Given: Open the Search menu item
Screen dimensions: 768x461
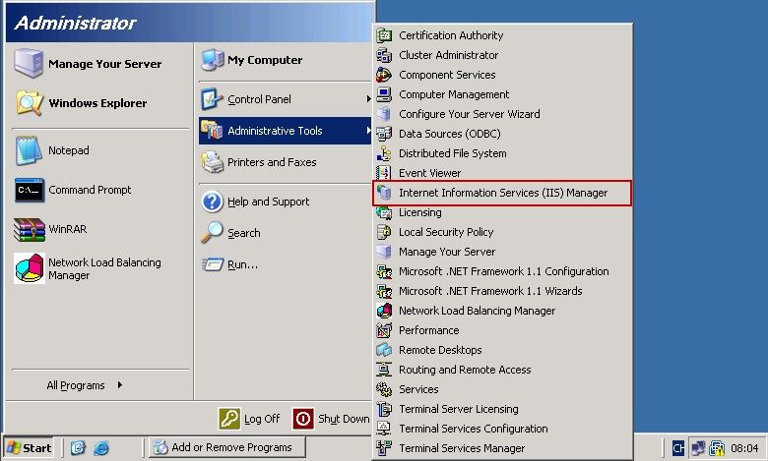Looking at the screenshot, I should [285, 233].
